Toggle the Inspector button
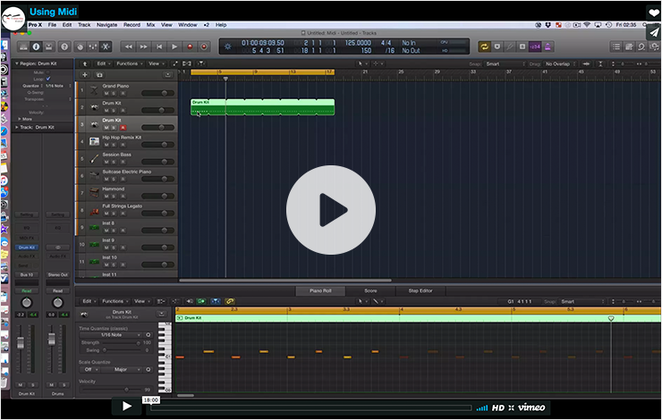 [37, 46]
